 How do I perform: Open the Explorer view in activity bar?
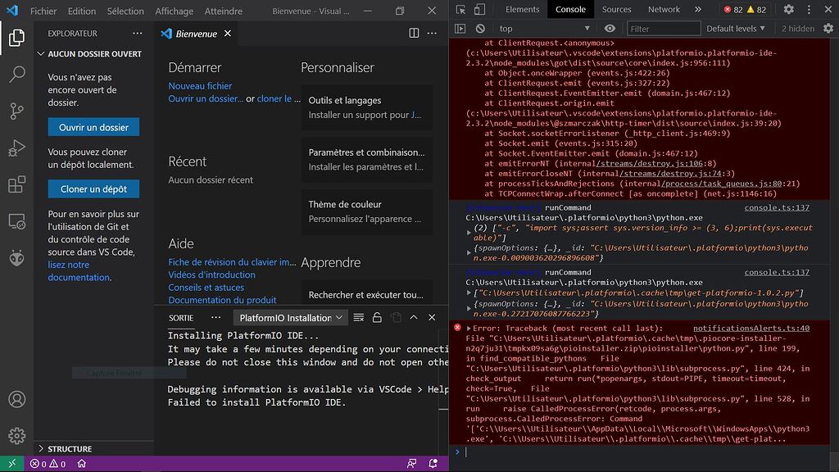(16, 38)
